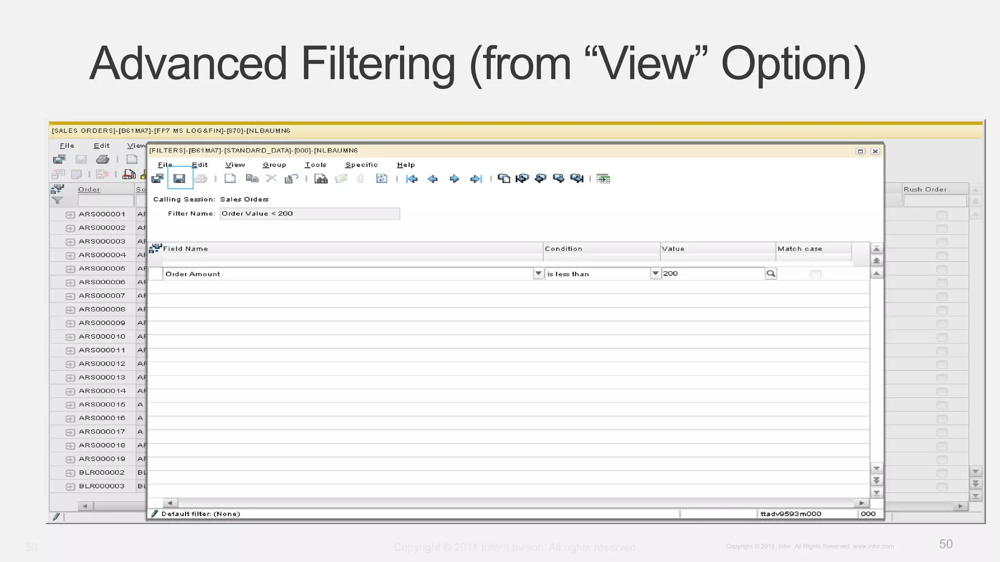Click the Save disk icon in Filters toolbar
The image size is (1000, 562).
[179, 179]
